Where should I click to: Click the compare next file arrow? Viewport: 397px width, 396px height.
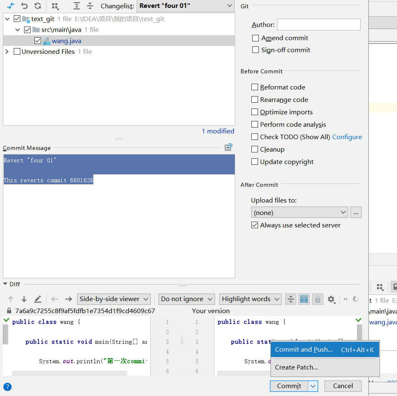point(68,299)
